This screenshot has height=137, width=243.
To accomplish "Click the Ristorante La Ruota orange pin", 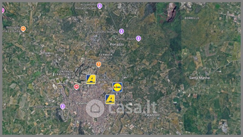I will click(23, 29).
